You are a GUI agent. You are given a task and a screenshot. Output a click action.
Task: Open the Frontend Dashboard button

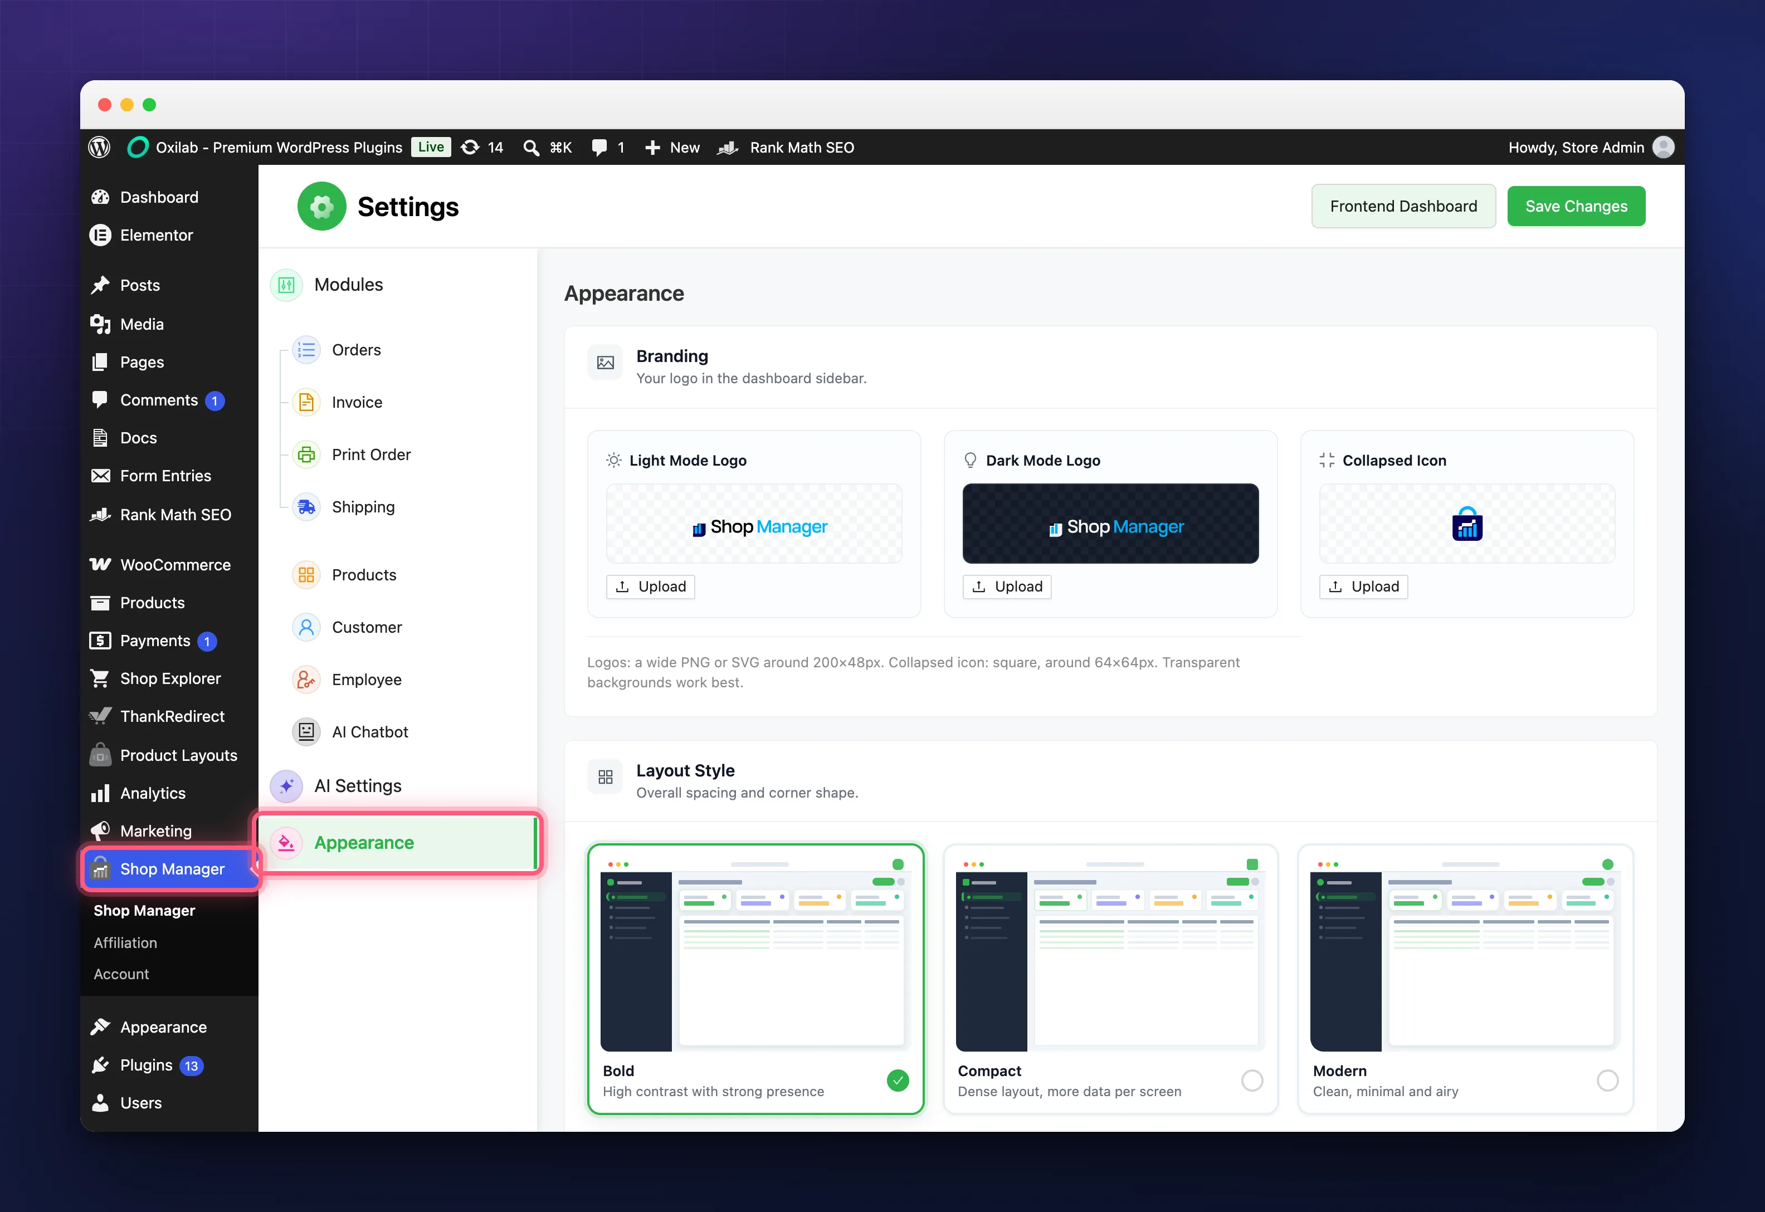1403,207
